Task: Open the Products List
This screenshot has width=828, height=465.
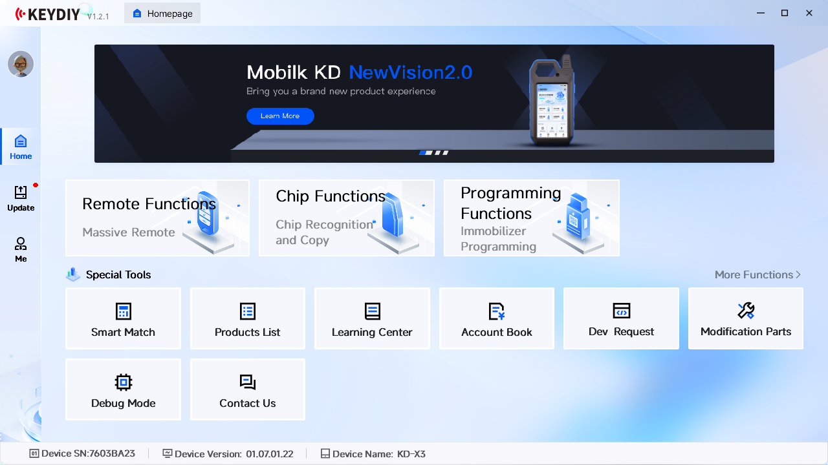Action: point(247,318)
